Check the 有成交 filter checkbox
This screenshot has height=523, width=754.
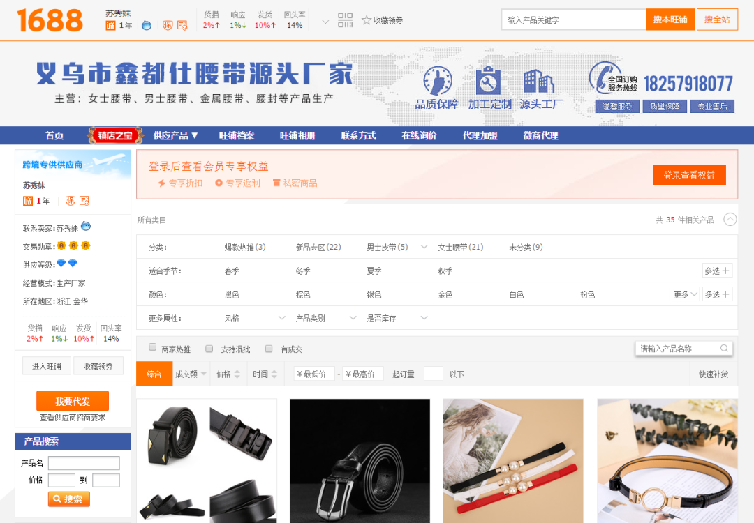coord(269,349)
